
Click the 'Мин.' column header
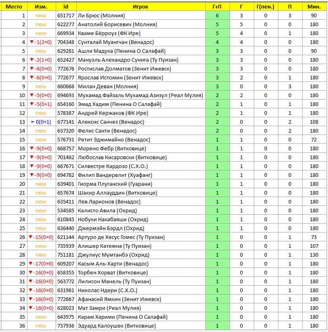pos(314,7)
